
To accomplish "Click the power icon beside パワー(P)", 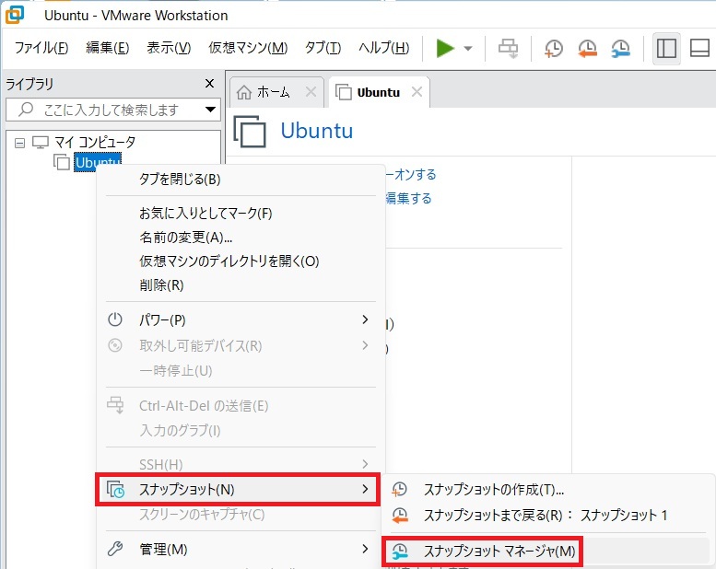I will point(115,319).
